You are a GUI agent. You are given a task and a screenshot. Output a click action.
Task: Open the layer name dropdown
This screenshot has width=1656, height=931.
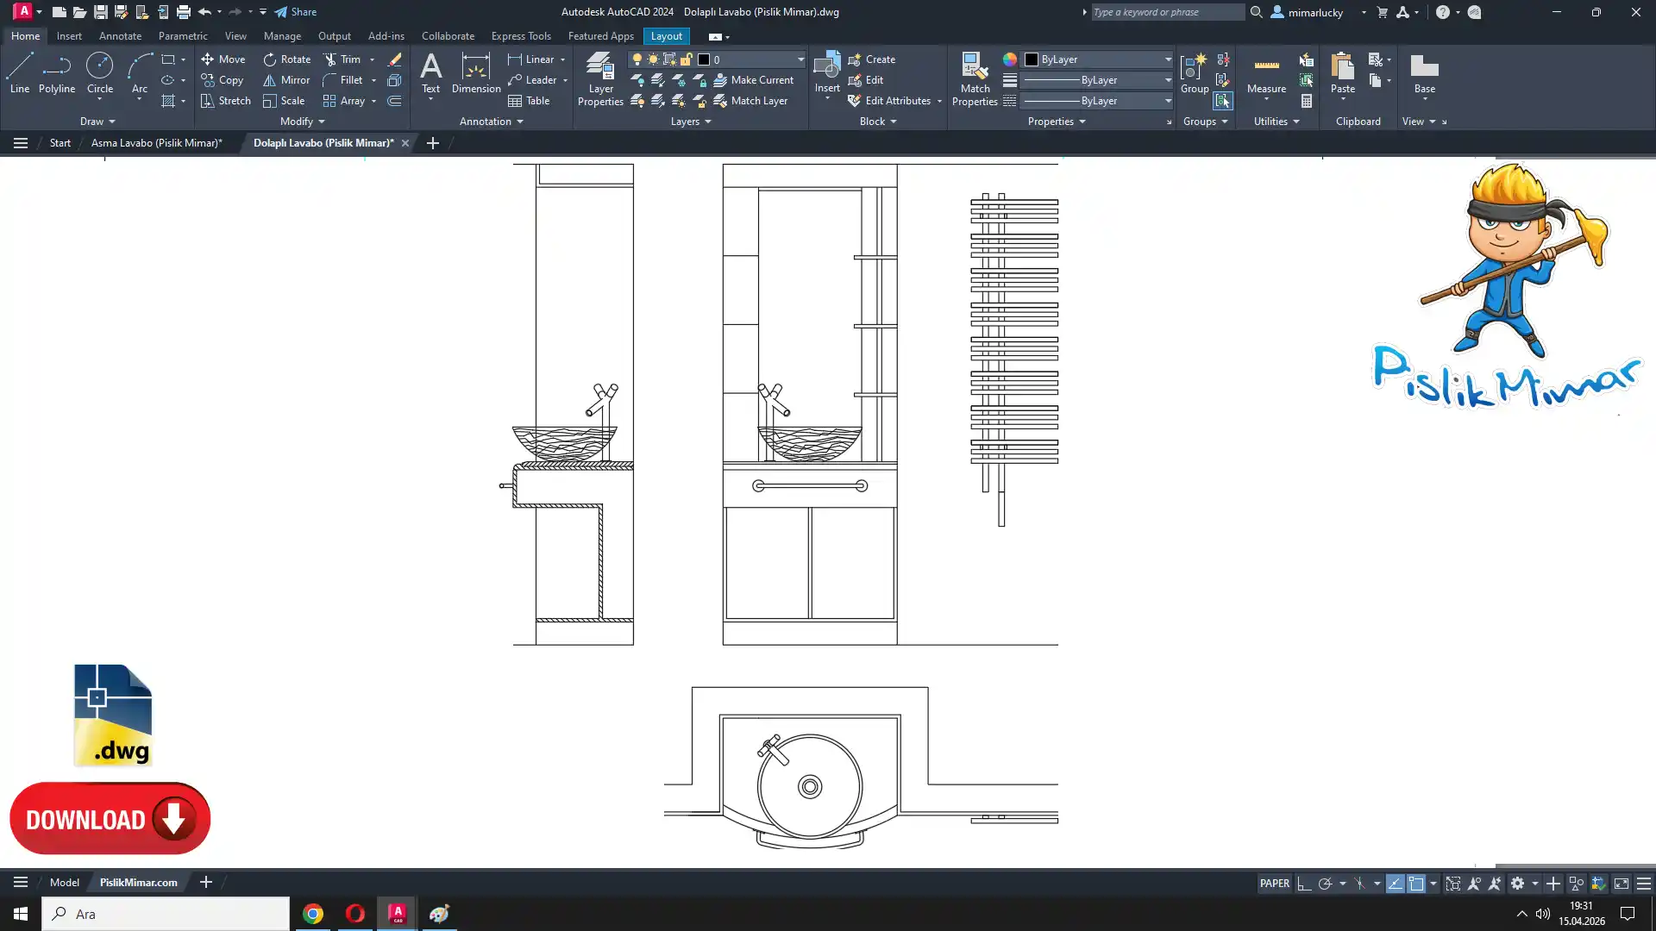tap(800, 59)
